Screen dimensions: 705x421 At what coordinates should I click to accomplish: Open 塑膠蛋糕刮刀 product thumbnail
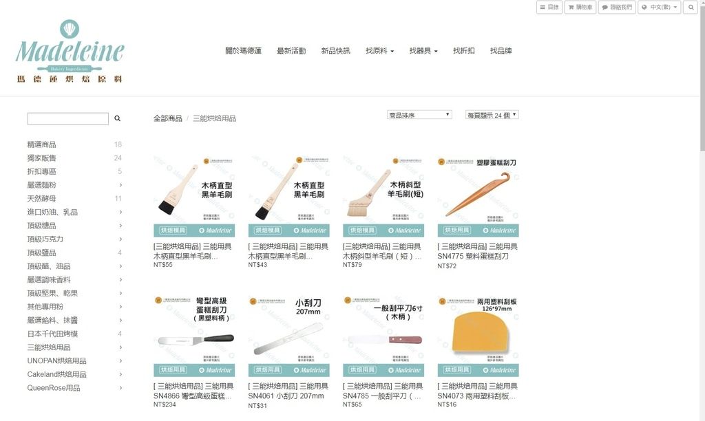tap(478, 196)
